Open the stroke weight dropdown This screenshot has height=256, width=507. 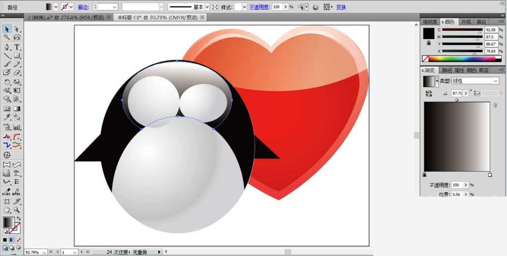(115, 7)
